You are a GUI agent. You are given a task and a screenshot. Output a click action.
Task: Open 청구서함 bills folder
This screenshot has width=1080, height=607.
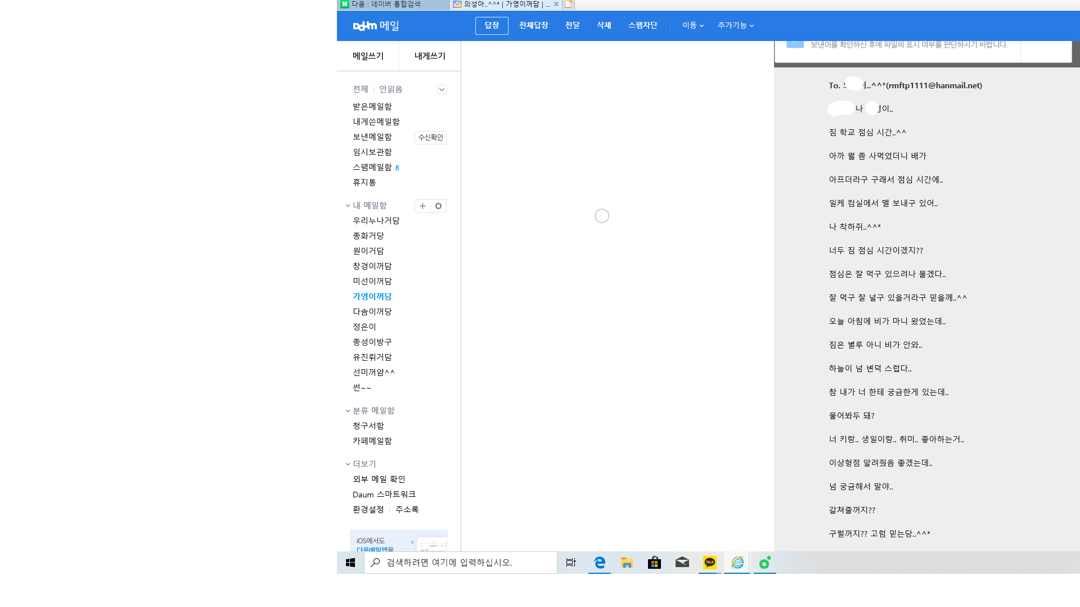click(x=368, y=426)
